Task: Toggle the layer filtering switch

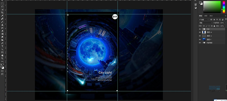Action: [x=226, y=19]
